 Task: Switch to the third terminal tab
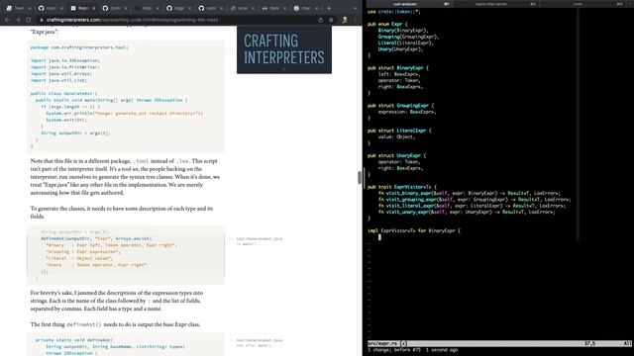click(581, 4)
